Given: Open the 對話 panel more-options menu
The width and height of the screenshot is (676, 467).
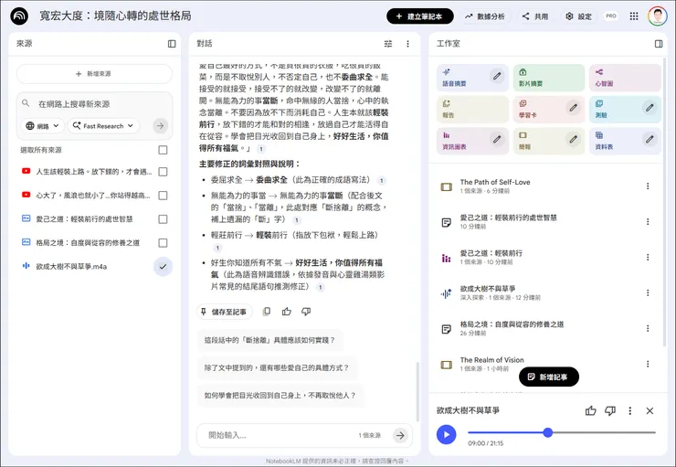Looking at the screenshot, I should tap(407, 44).
